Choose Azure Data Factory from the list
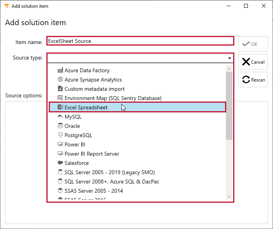The height and width of the screenshot is (229, 273). tap(137, 70)
